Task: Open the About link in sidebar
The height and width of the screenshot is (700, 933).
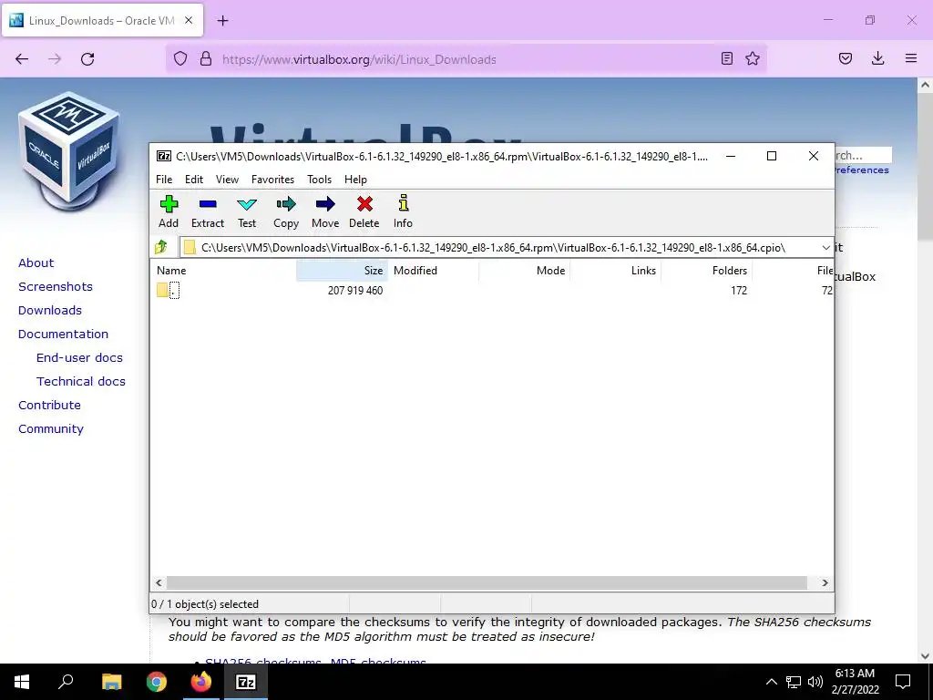Action: [x=36, y=263]
